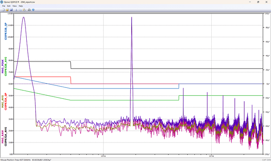Open the Edit menu
Viewport: 271px width, 161px height.
coord(9,6)
